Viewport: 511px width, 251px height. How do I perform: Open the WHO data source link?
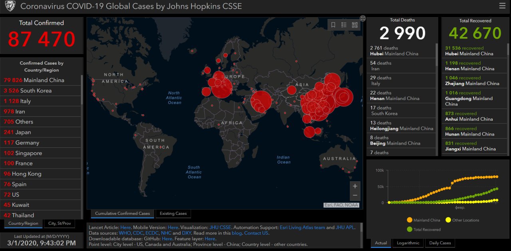point(124,233)
